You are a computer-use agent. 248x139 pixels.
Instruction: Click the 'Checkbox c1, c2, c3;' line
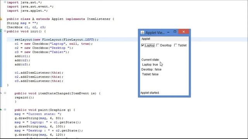tap(26, 27)
